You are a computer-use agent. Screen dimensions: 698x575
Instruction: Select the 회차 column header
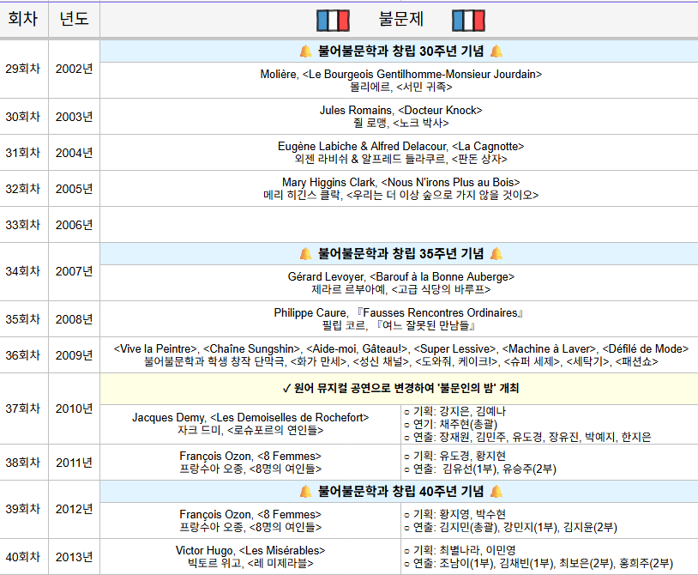point(24,20)
